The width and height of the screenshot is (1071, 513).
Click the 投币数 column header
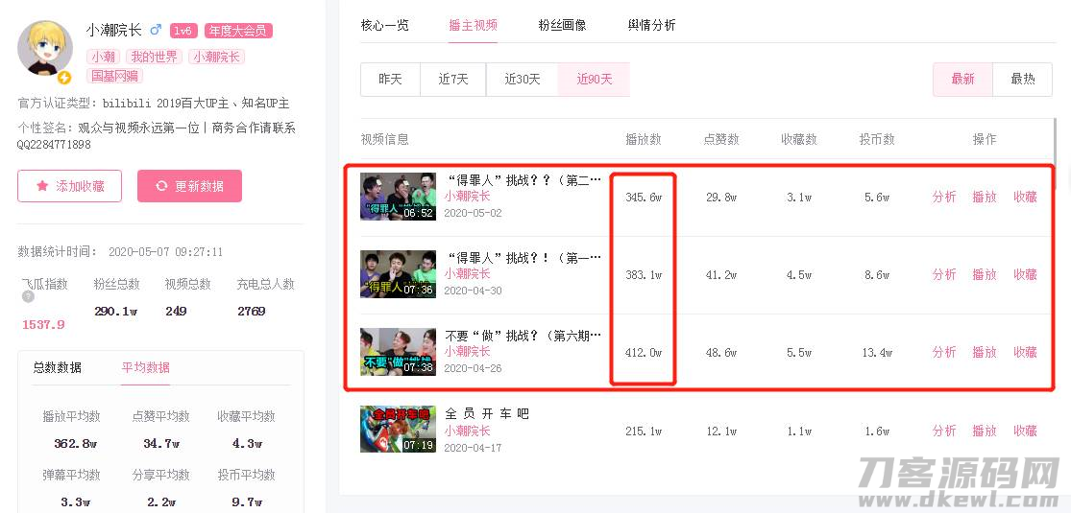pos(877,139)
